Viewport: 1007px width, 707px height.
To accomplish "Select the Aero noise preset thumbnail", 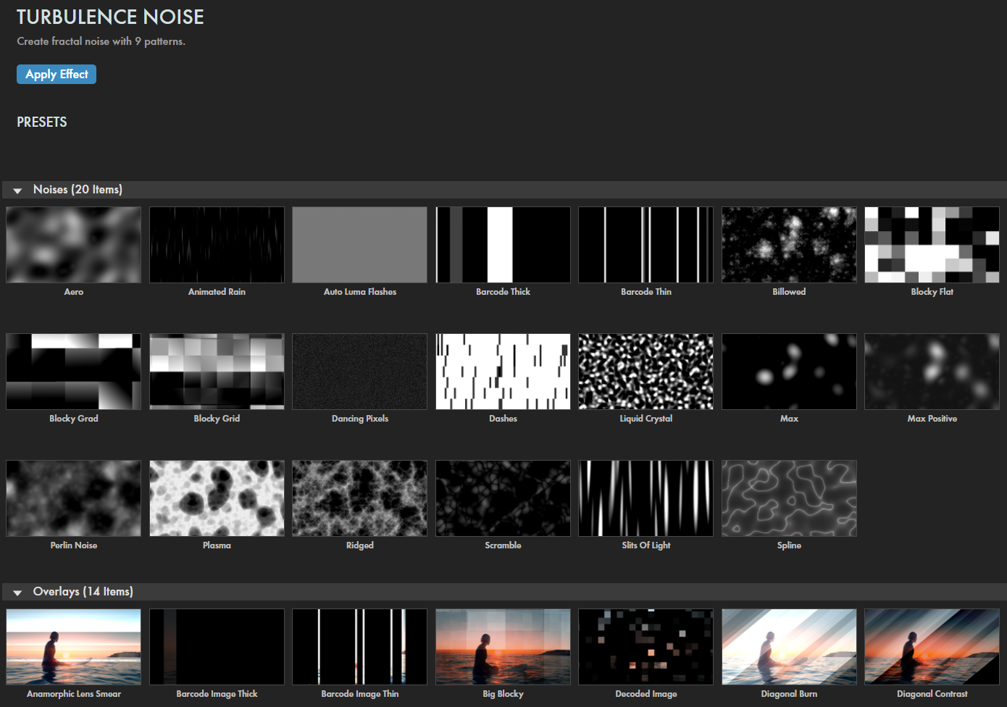I will pos(74,245).
